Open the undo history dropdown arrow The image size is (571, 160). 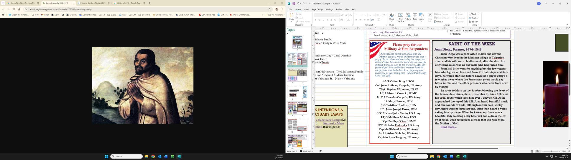300,4
